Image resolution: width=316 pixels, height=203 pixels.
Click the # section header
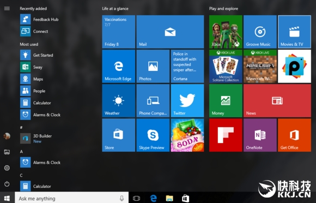21,127
